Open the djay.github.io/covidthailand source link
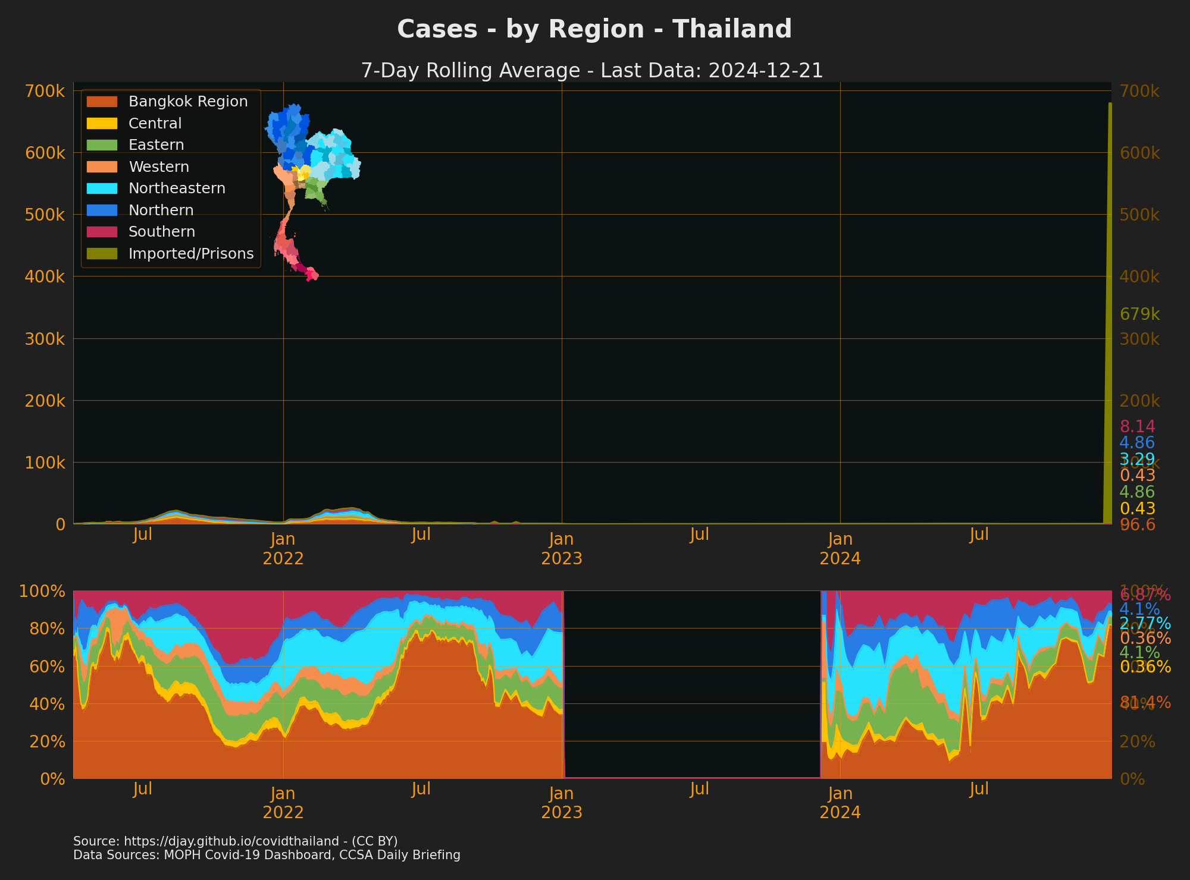 236,841
